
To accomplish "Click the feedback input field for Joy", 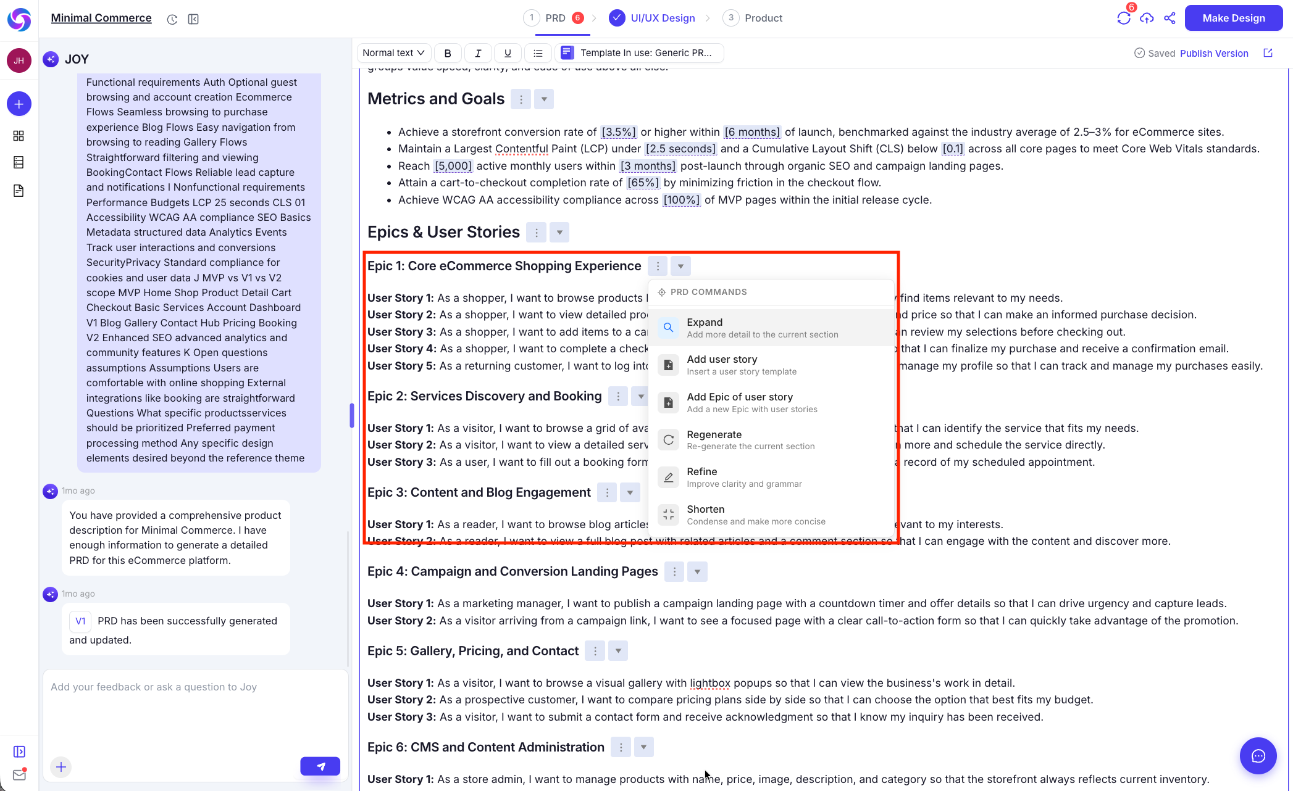I will 185,687.
